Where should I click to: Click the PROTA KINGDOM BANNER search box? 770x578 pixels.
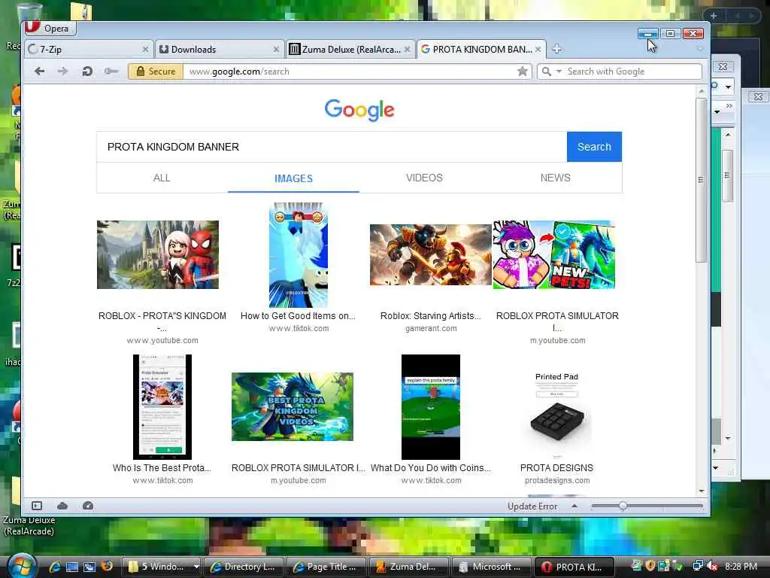(332, 147)
